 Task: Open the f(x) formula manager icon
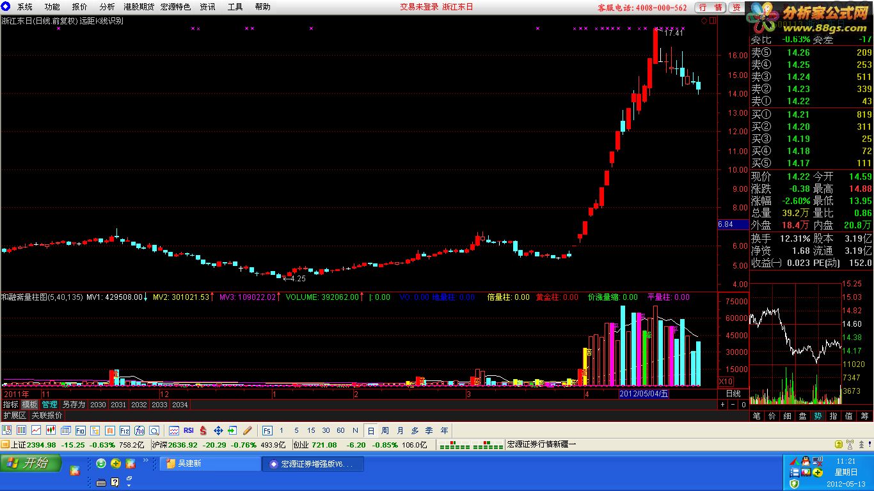139,430
